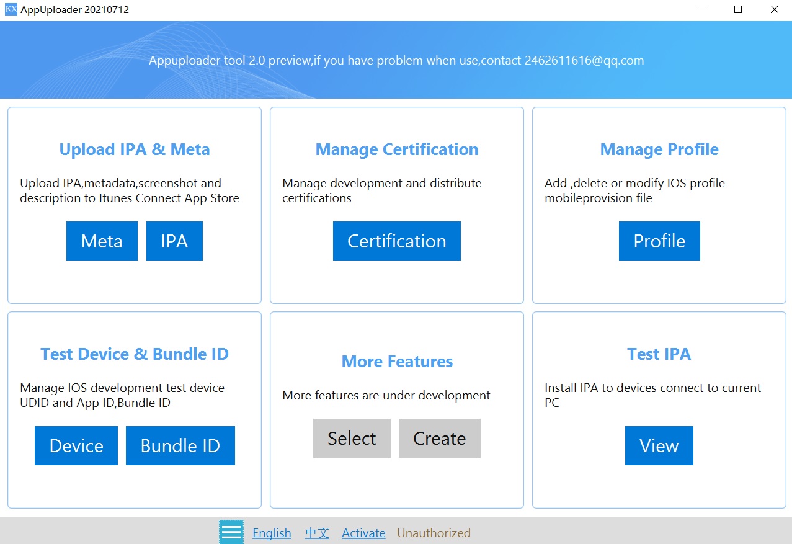Click the Test Device & Bundle ID heading

click(134, 354)
